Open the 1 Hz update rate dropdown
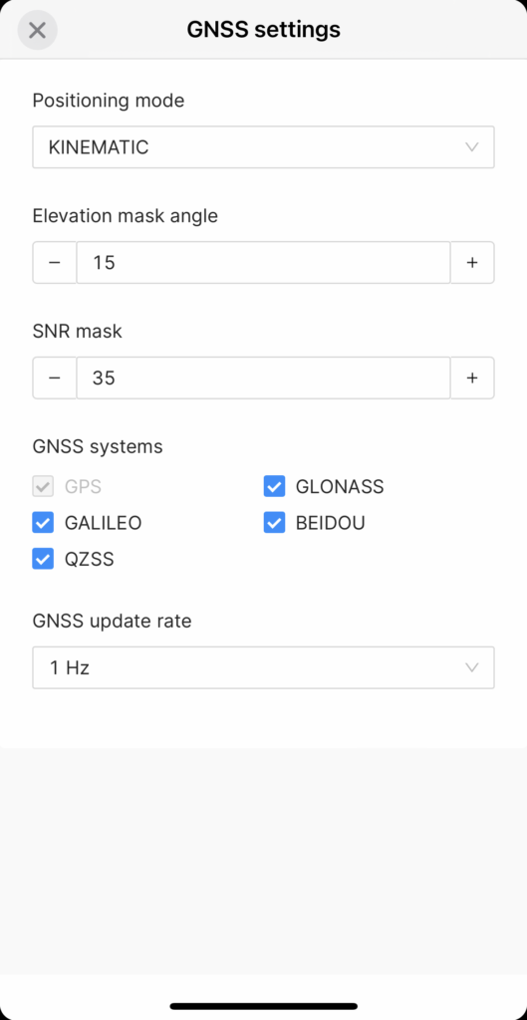The height and width of the screenshot is (1020, 527). pyautogui.click(x=263, y=667)
